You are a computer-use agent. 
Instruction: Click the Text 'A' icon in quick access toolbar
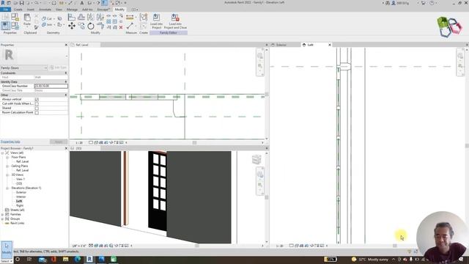tap(81, 3)
